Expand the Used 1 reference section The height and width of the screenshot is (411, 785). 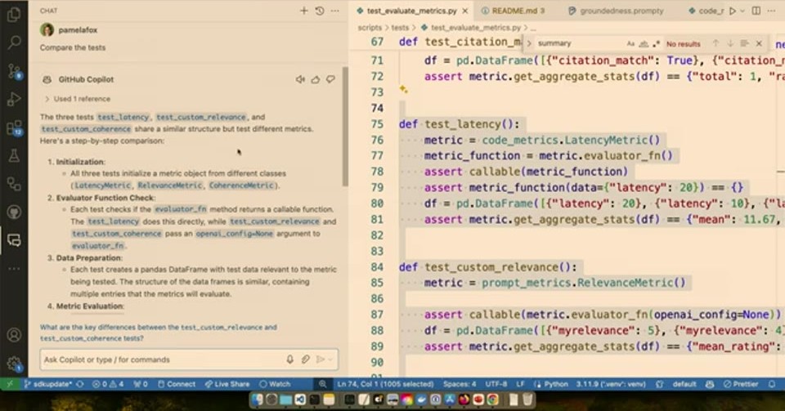[x=78, y=99]
